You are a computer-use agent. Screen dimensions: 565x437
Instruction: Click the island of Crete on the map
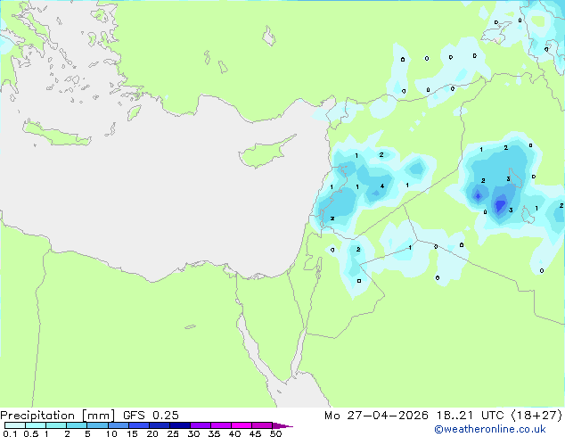pos(56,134)
